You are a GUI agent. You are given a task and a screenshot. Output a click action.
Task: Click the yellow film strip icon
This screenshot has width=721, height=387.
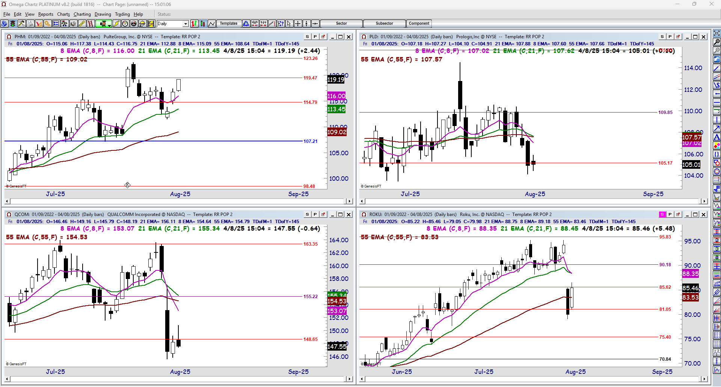click(151, 24)
